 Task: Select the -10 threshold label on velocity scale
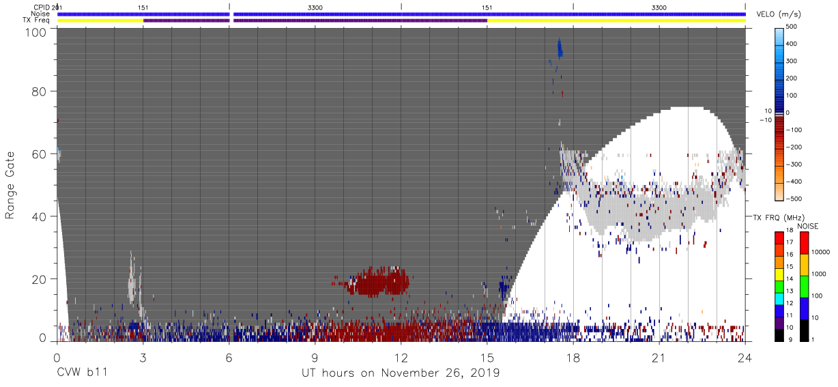[766, 120]
